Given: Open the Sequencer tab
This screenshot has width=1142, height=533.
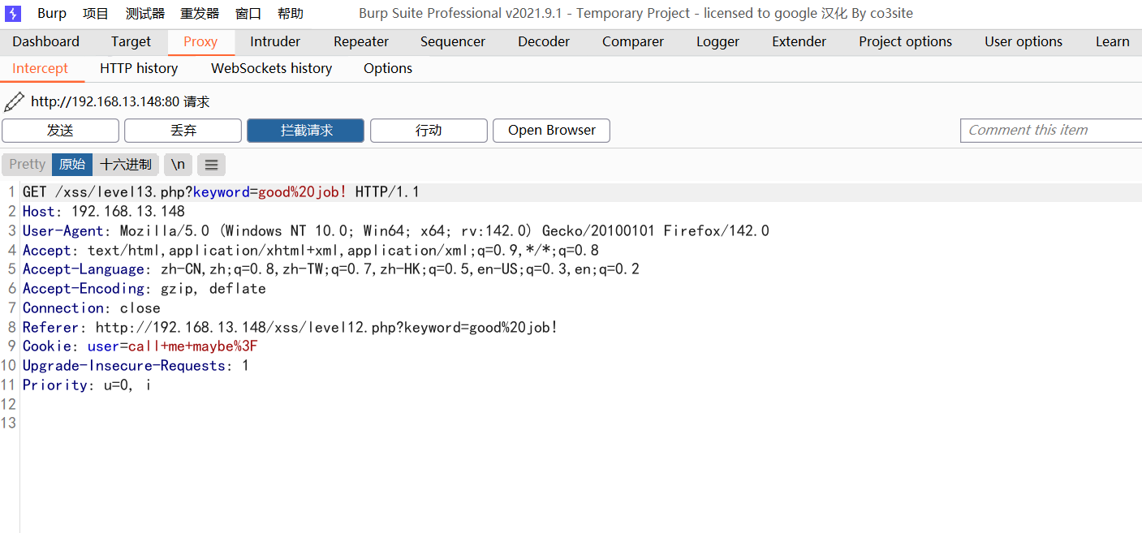Looking at the screenshot, I should tap(453, 42).
